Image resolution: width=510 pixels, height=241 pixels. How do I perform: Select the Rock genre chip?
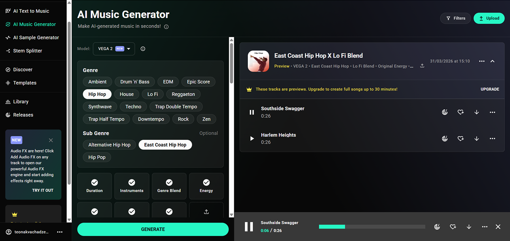183,119
